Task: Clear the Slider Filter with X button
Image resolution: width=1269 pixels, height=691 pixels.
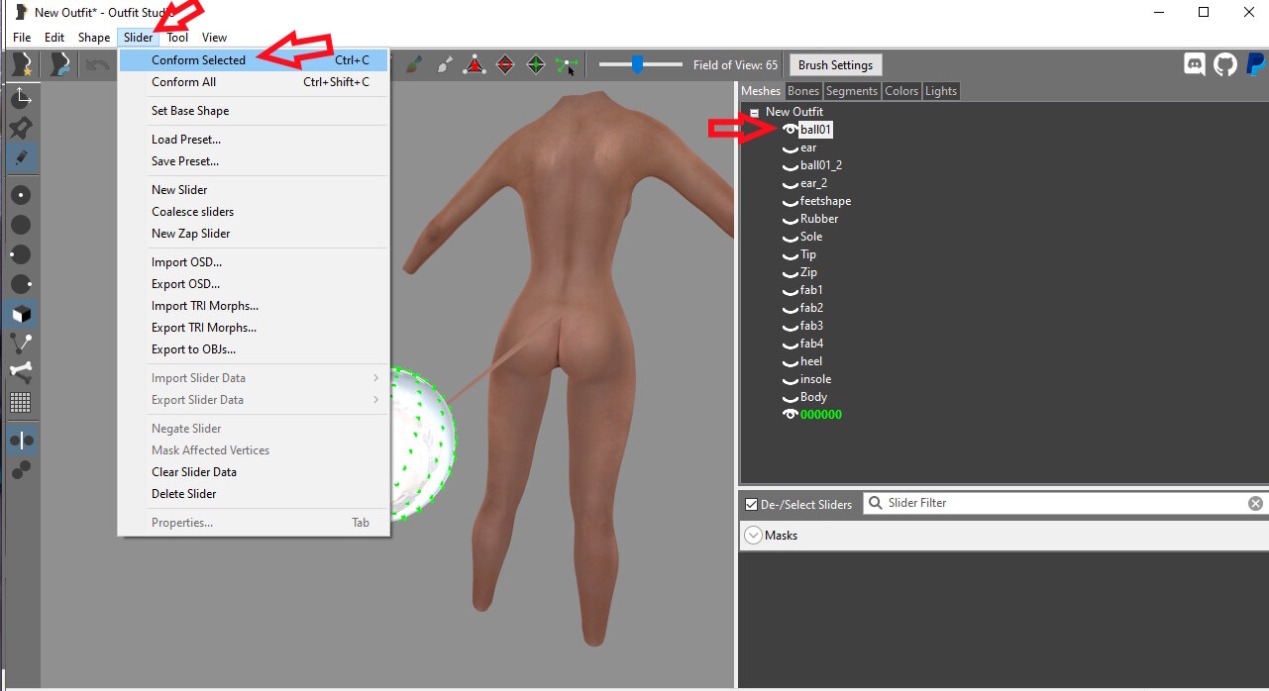Action: [1255, 504]
